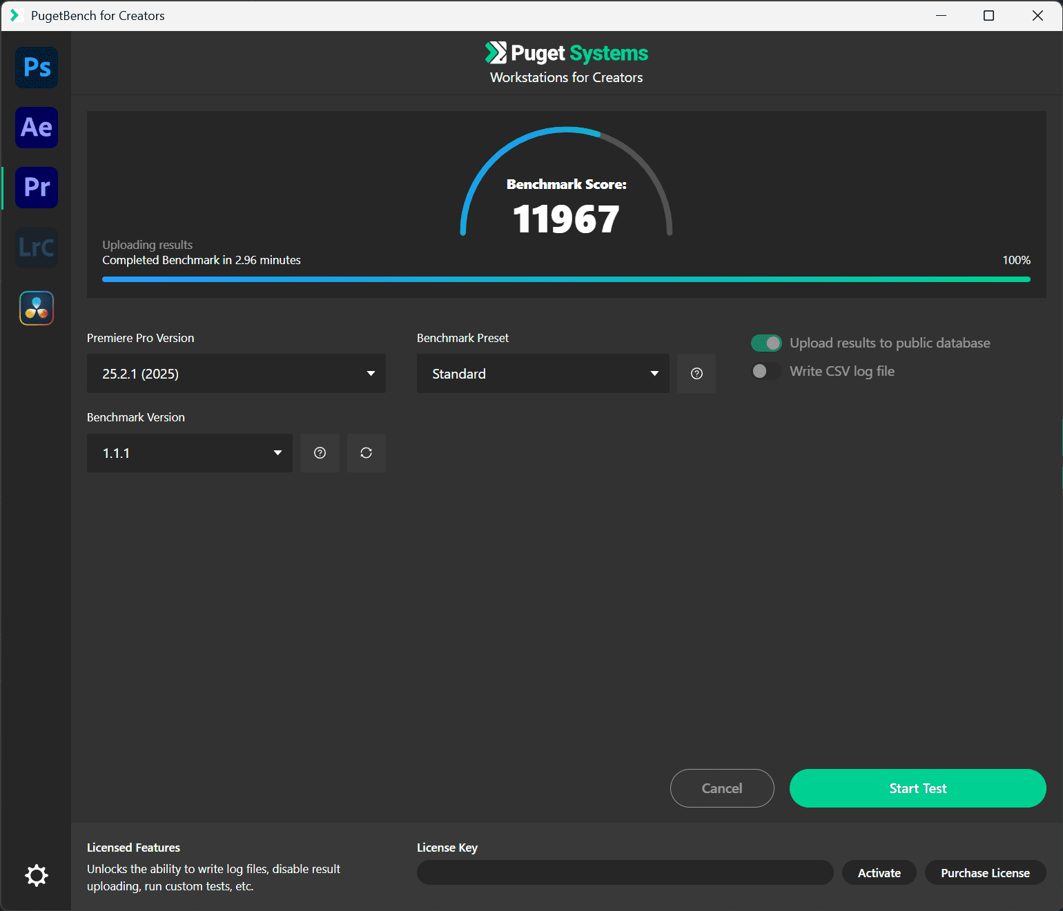Open the application settings gear
The width and height of the screenshot is (1063, 911).
(x=36, y=875)
